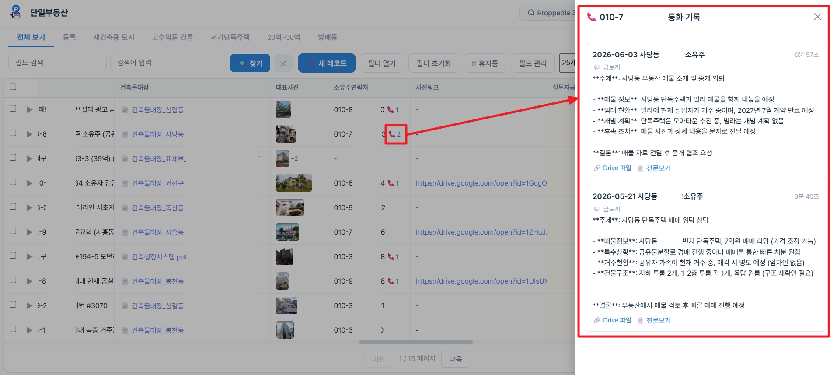Click document icon beside 건축물대장_신길동
The height and width of the screenshot is (375, 830).
[125, 306]
